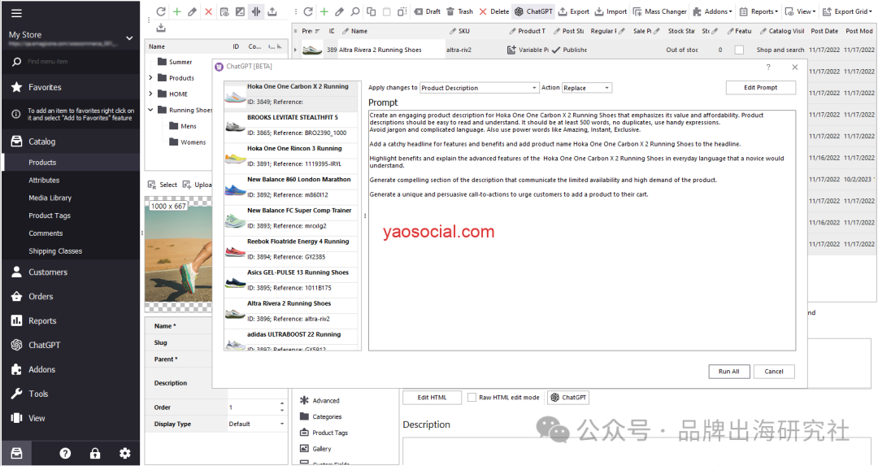Cancel the ChatGPT dialog
Image resolution: width=878 pixels, height=466 pixels.
pyautogui.click(x=774, y=372)
